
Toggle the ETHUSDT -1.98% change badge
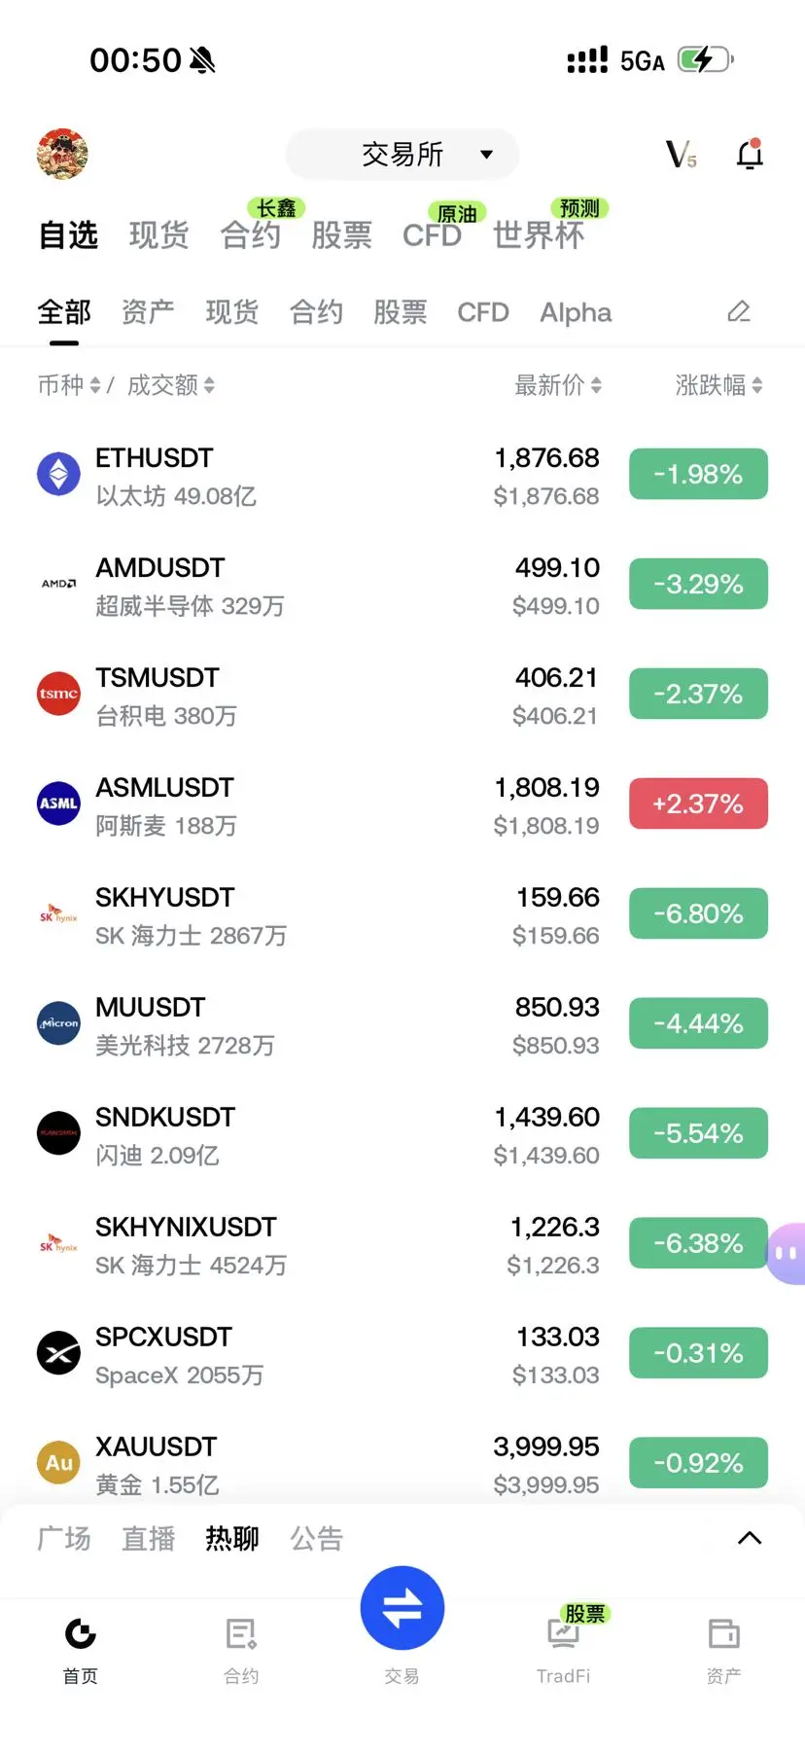698,474
